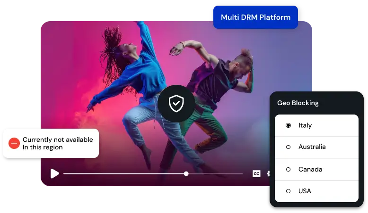Choose the Canada radio button
The image size is (368, 213).
(288, 169)
